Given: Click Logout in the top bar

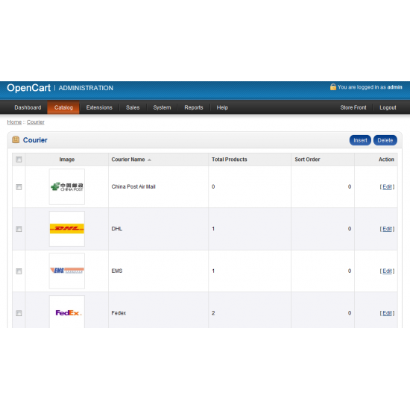Looking at the screenshot, I should pos(388,107).
